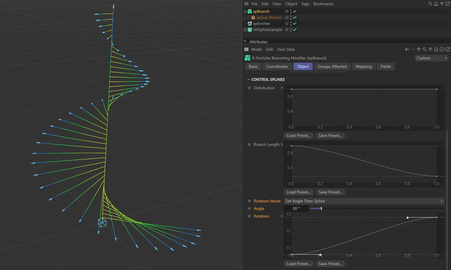Switch to the Mapping tab
This screenshot has height=270, width=451.
[x=364, y=66]
